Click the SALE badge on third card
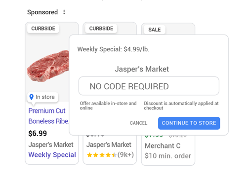Image resolution: width=247 pixels, height=179 pixels. 155,30
